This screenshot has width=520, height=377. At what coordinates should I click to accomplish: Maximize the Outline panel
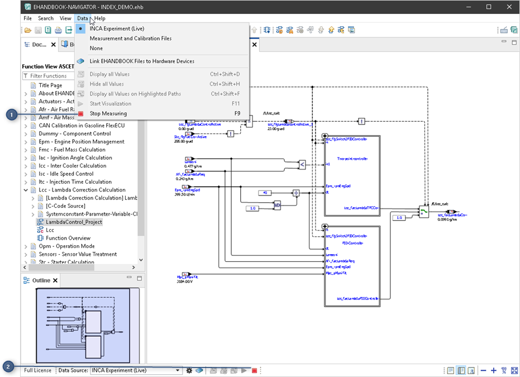pos(140,278)
